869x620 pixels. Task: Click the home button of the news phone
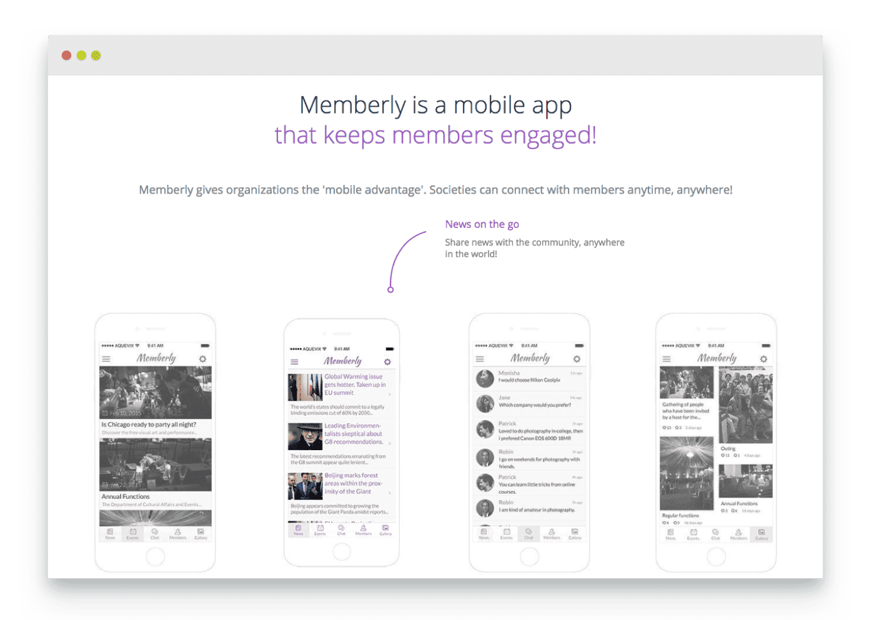(342, 551)
